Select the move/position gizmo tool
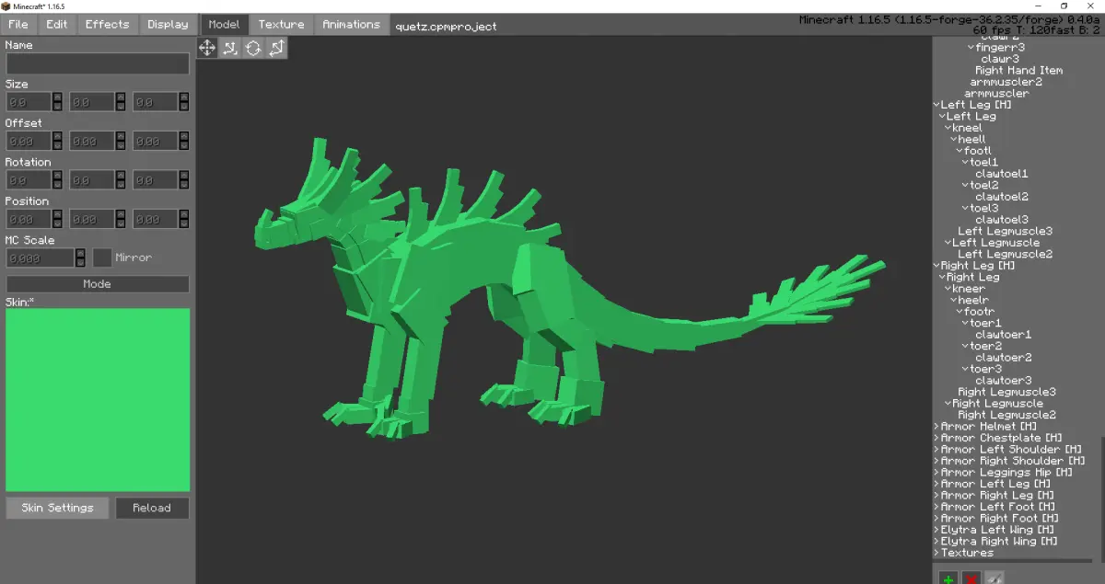 (207, 48)
